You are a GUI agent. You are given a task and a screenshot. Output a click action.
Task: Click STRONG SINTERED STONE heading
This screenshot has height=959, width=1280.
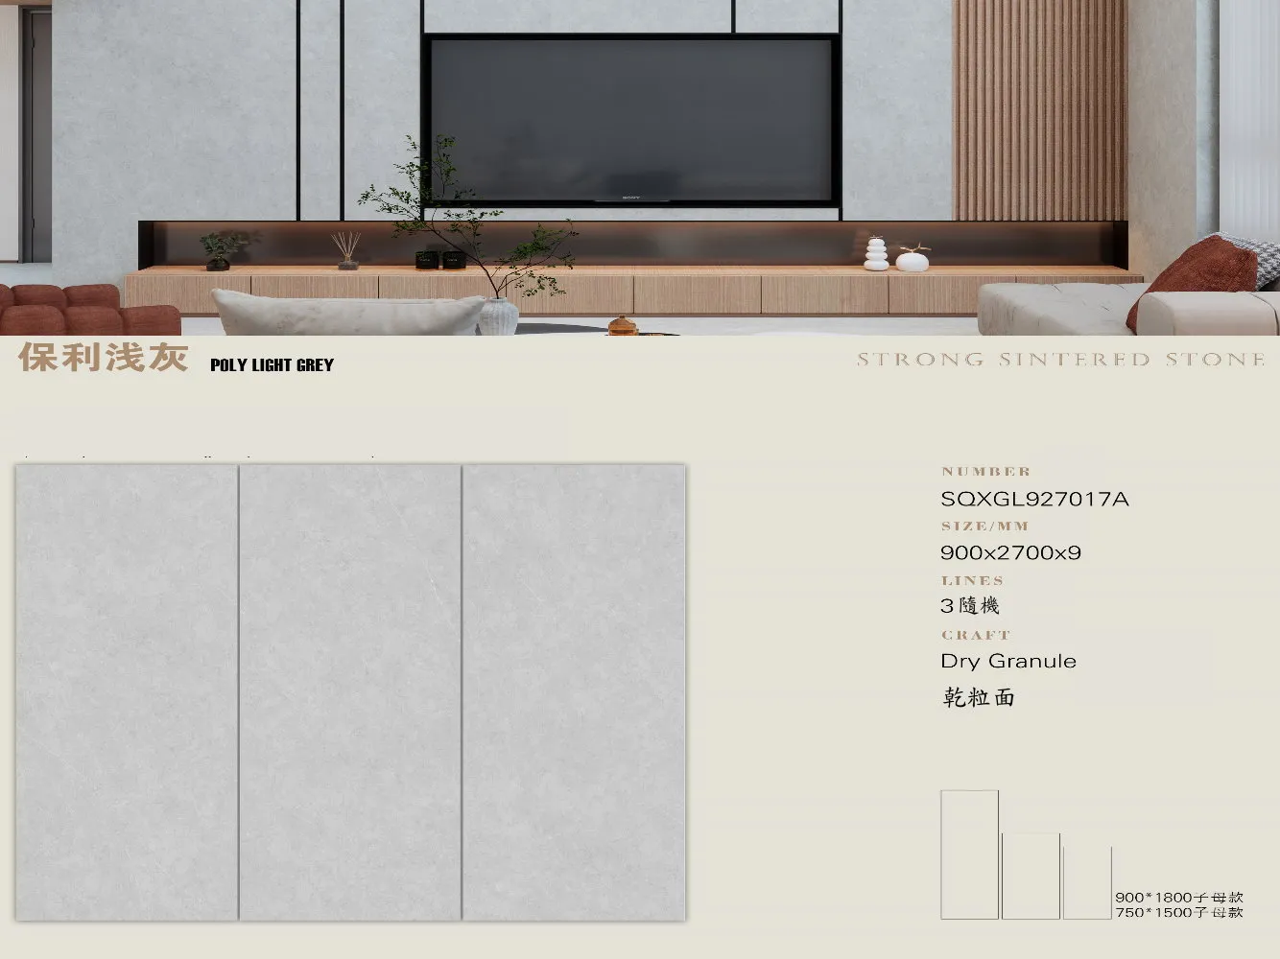coord(1060,360)
